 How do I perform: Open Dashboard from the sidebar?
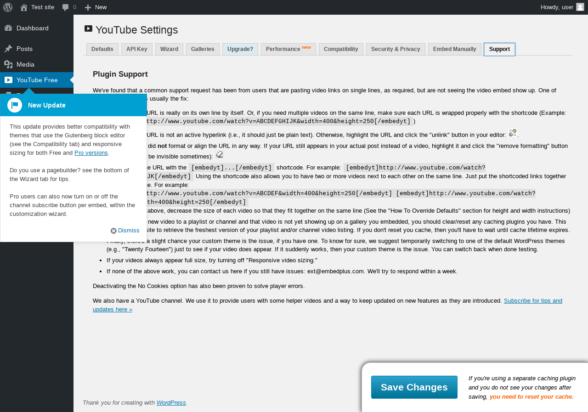pos(32,28)
